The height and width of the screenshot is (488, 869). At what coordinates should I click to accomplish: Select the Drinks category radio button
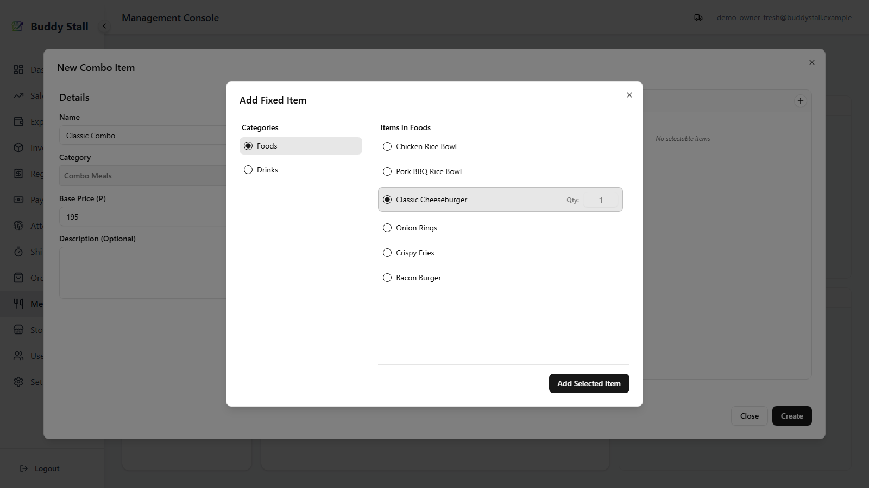coord(248,170)
